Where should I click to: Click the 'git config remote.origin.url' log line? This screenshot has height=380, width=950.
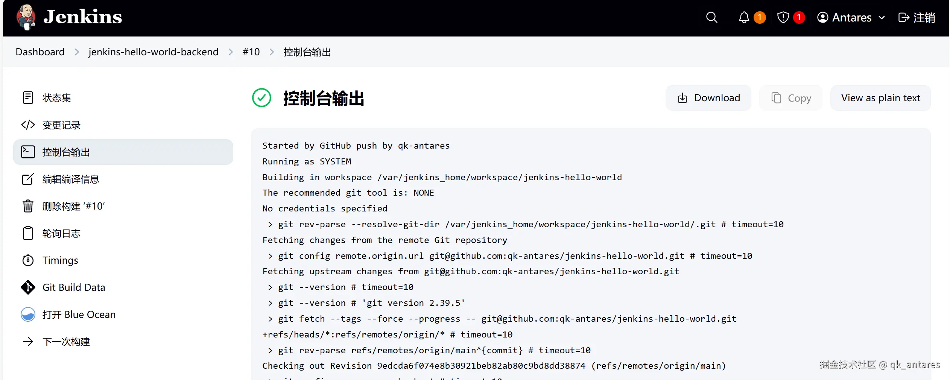pos(510,256)
